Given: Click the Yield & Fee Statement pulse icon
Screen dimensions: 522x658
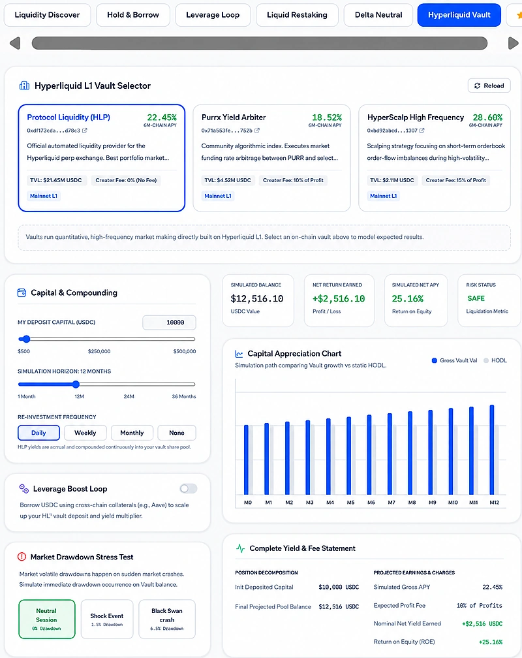Looking at the screenshot, I should point(240,548).
